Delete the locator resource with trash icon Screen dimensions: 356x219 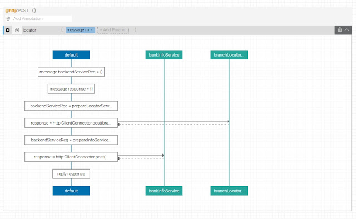[340, 29]
